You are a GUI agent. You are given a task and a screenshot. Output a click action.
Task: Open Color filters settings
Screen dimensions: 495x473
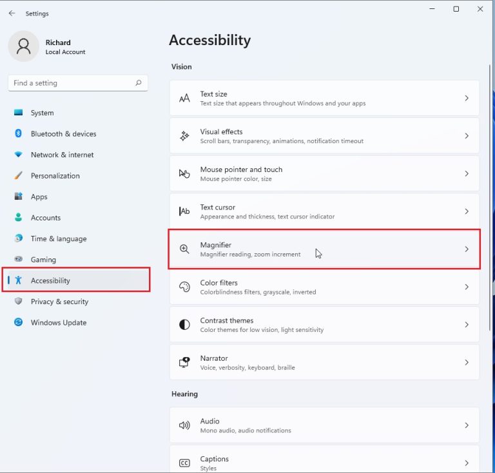click(324, 287)
